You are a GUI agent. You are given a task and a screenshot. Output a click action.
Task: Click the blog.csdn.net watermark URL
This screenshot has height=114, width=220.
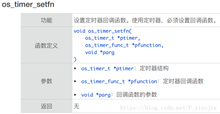[168, 108]
